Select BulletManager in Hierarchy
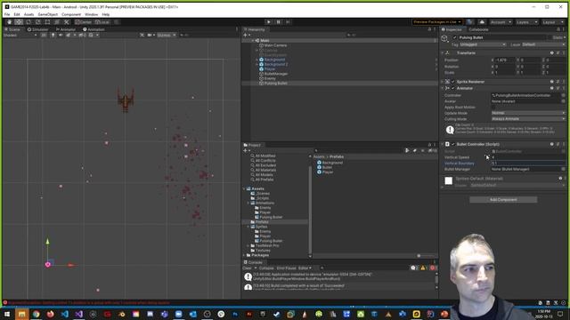570x320 pixels. pos(276,74)
